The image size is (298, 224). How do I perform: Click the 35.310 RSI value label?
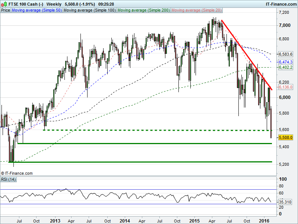point(286,202)
